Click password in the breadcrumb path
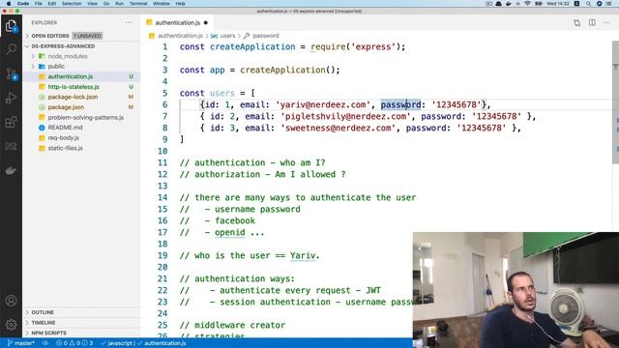619x348 pixels. [266, 36]
